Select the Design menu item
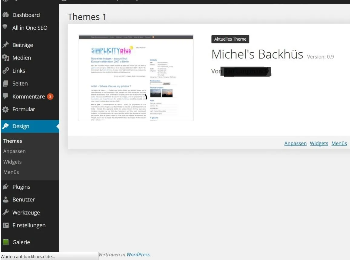Image resolution: width=350 pixels, height=260 pixels. coord(30,126)
